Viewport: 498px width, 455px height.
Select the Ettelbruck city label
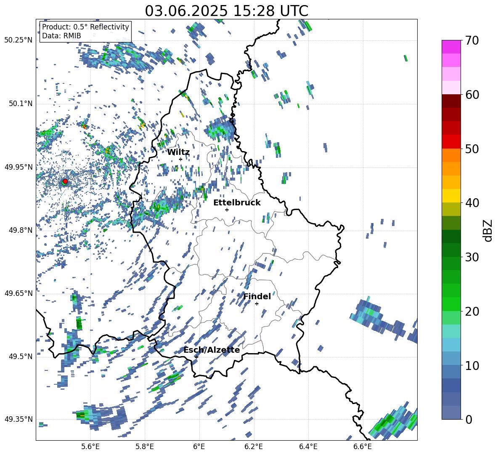point(237,203)
